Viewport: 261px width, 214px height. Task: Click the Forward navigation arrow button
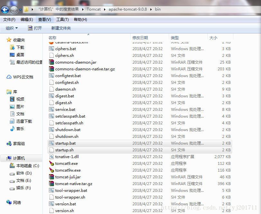pyautogui.click(x=14, y=10)
